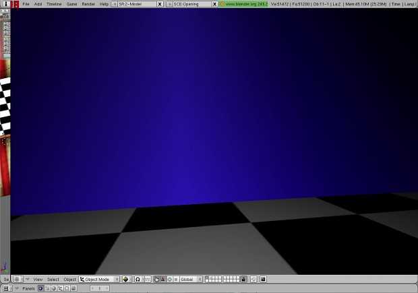Click the 3D view window type icon
The height and width of the screenshot is (293, 418).
[18, 279]
